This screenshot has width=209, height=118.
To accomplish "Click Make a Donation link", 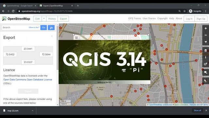I will click(x=181, y=105).
